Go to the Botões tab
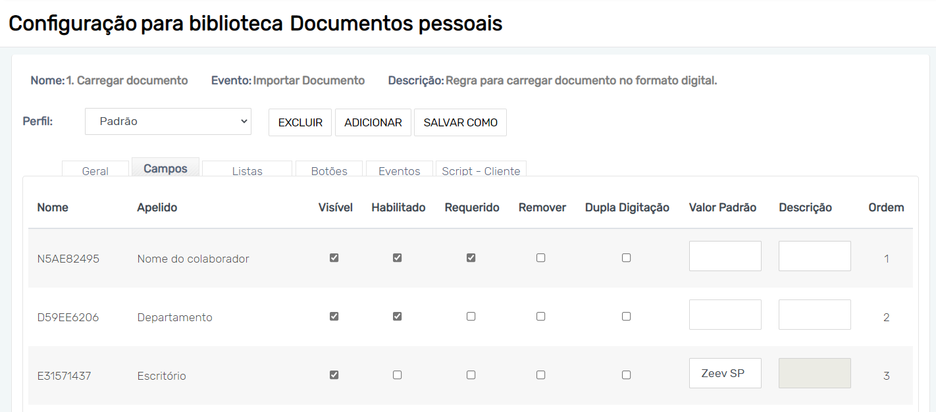 point(329,170)
